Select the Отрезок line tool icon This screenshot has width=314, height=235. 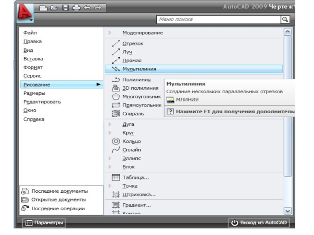[116, 43]
